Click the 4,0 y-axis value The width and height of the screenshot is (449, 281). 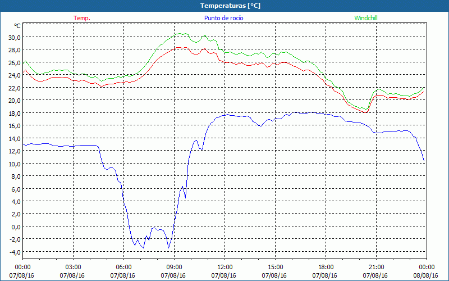[x=16, y=202]
